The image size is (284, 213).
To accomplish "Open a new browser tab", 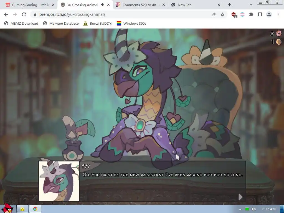I will coord(229,5).
